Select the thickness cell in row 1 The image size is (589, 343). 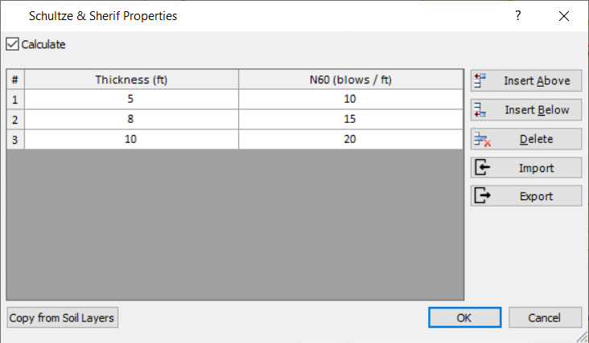coord(131,99)
